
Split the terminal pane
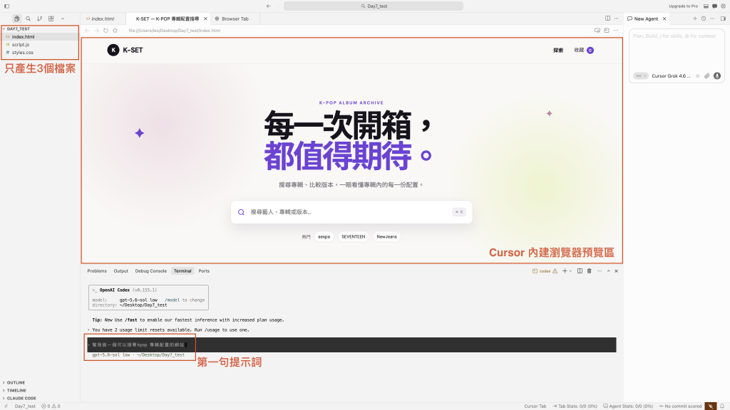(580, 271)
